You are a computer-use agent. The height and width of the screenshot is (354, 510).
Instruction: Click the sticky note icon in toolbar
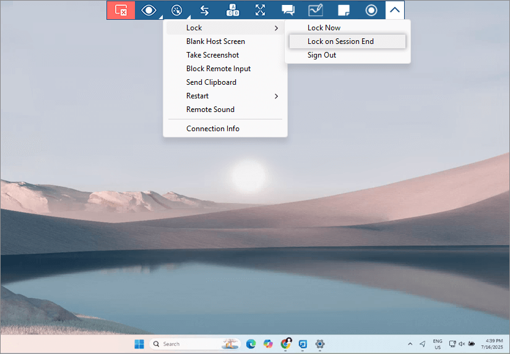[x=344, y=10]
